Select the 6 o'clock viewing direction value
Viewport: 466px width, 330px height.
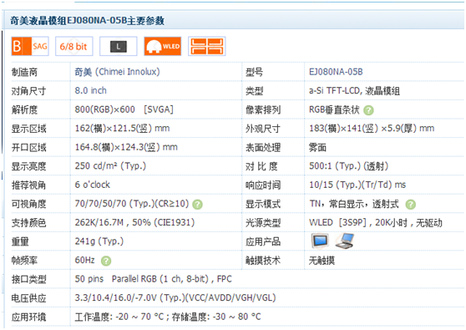click(93, 185)
